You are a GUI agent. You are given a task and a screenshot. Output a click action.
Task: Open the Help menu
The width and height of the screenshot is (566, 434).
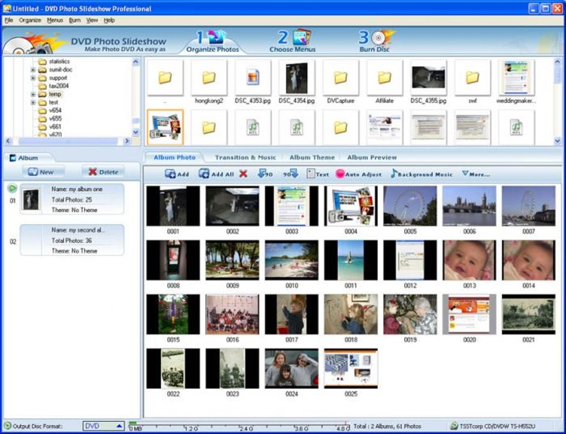(109, 20)
